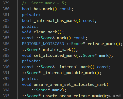
Task: Click line number 388 in the gutter
Action: pyautogui.click(x=6, y=55)
